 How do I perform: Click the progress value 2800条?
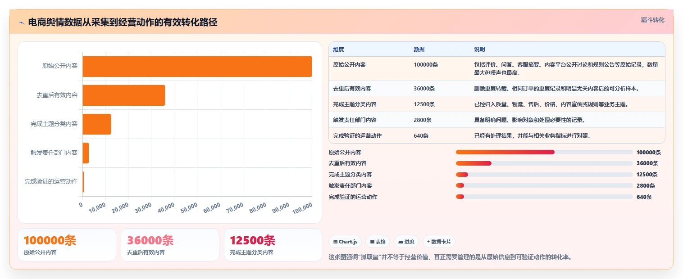coord(646,185)
